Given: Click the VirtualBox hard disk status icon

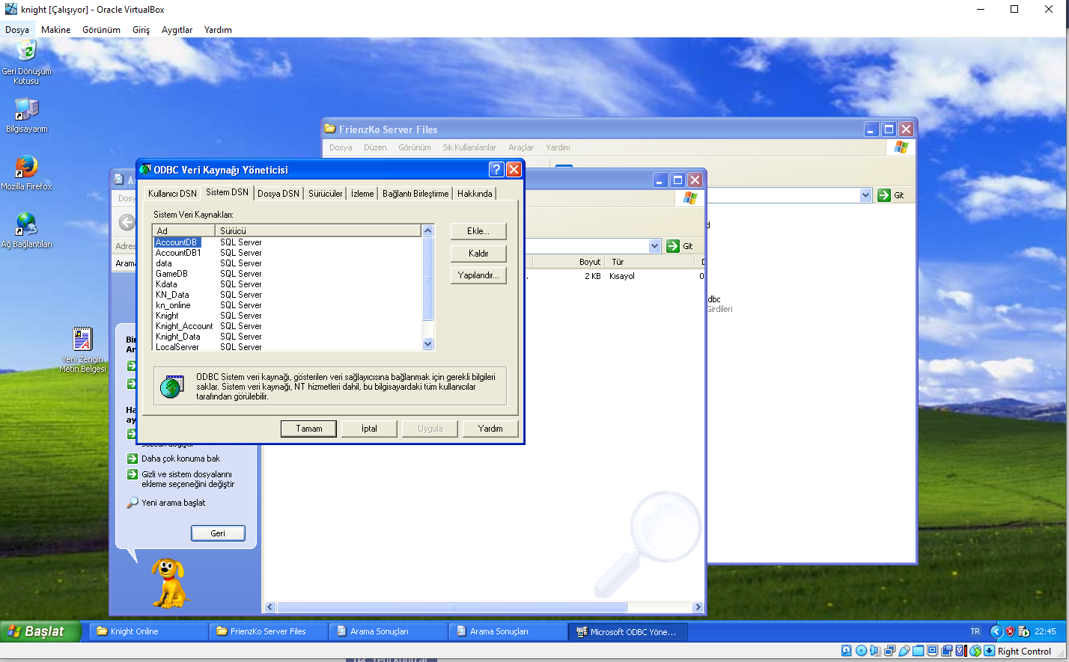Looking at the screenshot, I should coord(847,651).
